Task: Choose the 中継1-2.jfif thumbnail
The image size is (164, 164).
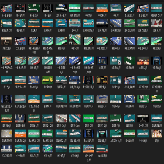Action: pos(75,40)
